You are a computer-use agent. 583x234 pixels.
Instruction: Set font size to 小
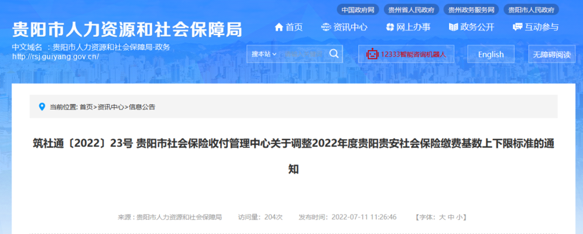(x=459, y=217)
